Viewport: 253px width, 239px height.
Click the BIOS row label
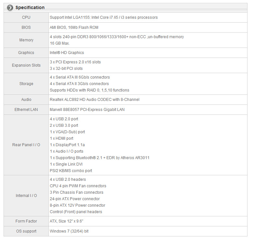pos(26,27)
